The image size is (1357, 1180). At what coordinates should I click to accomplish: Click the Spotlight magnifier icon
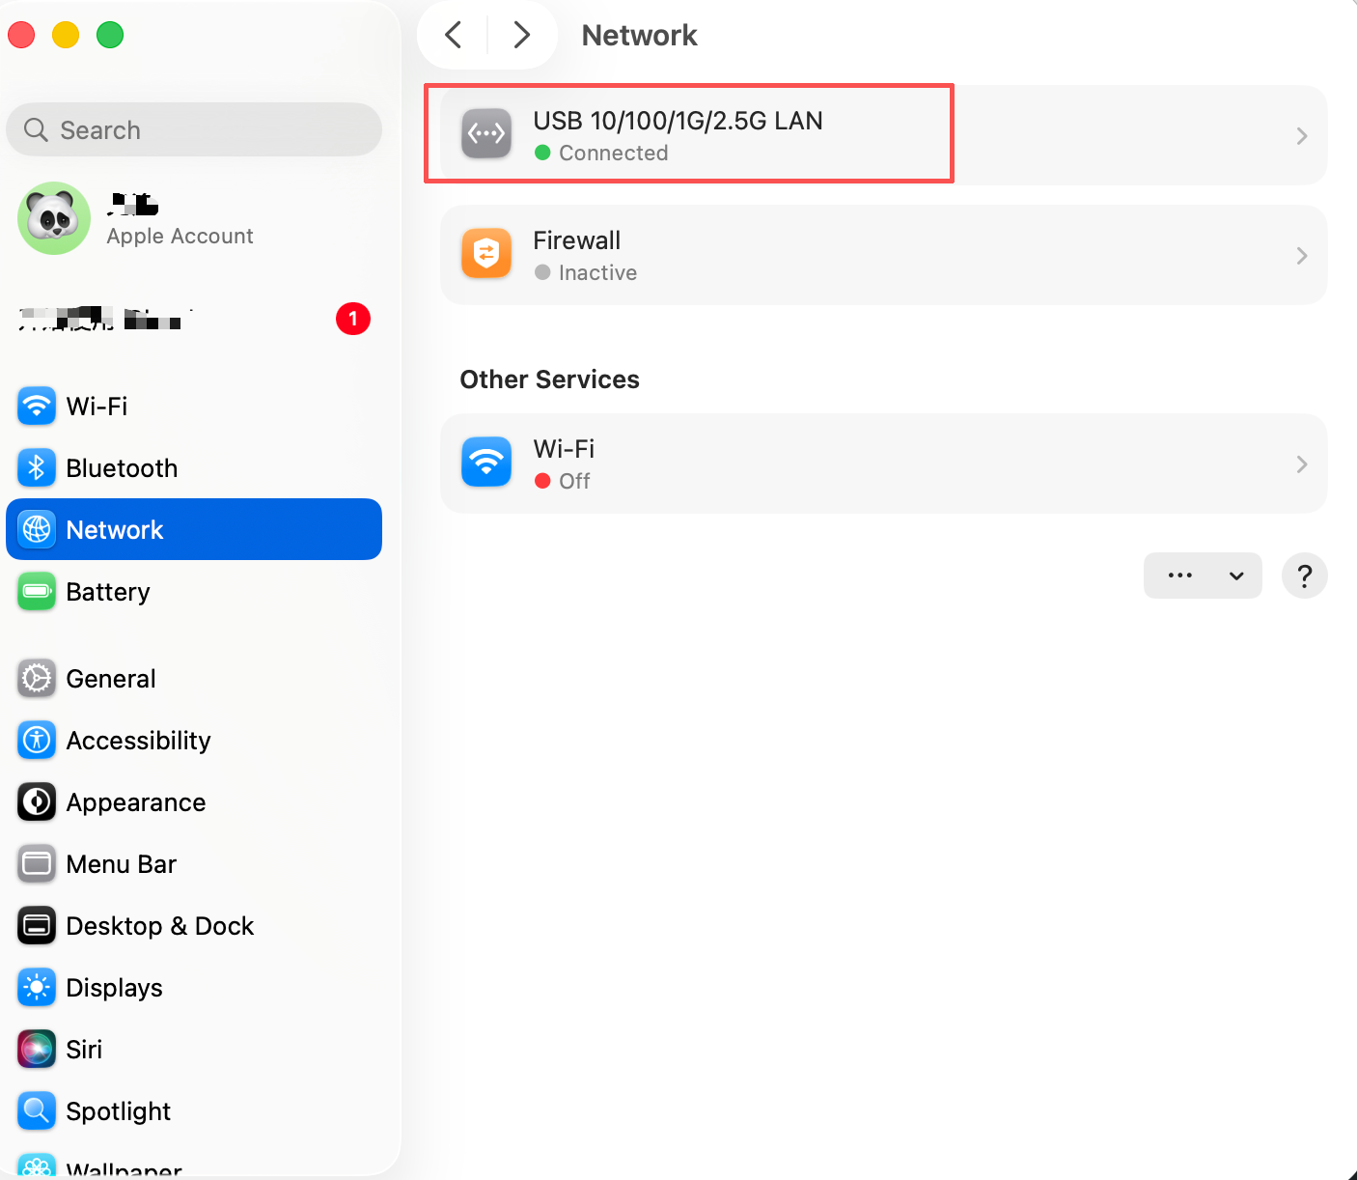[37, 1111]
